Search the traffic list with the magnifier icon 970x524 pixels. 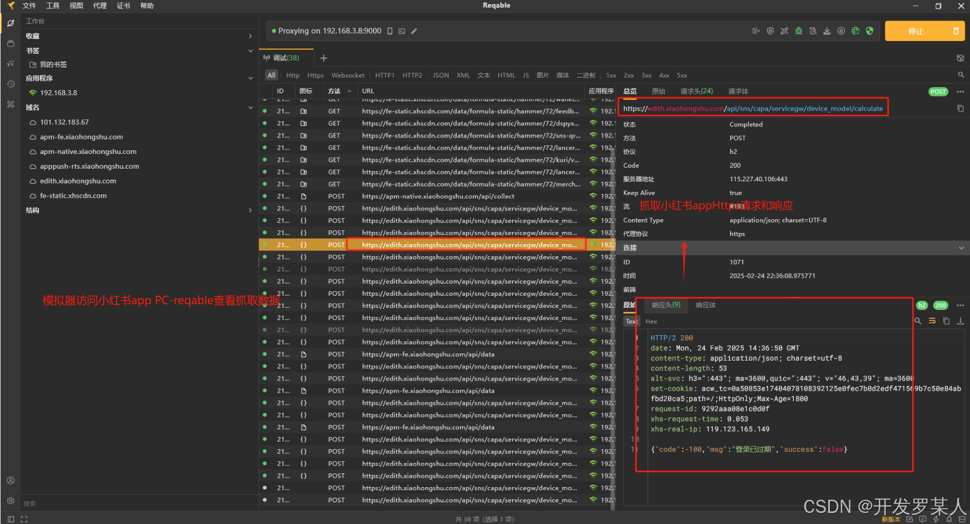tap(961, 75)
